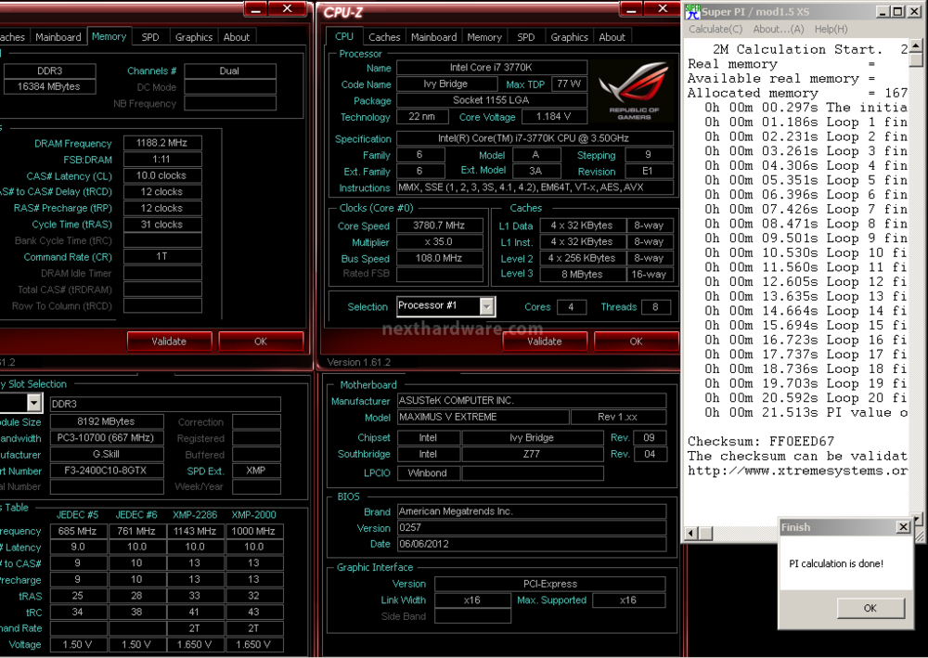Minimize the CPU-Z window showing the CPU tab
928x658 pixels.
[631, 9]
